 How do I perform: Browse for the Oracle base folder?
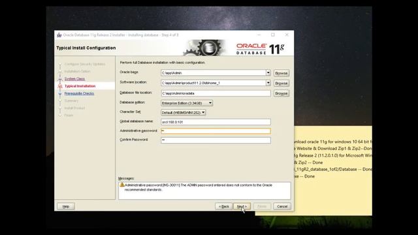pos(281,73)
